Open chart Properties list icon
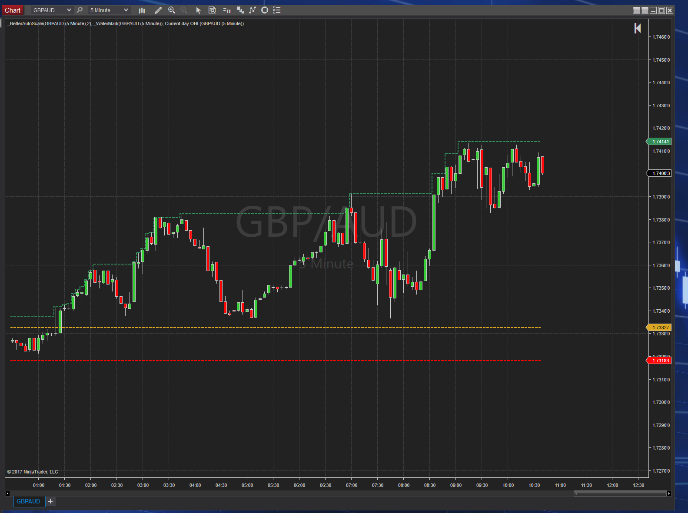 [277, 10]
